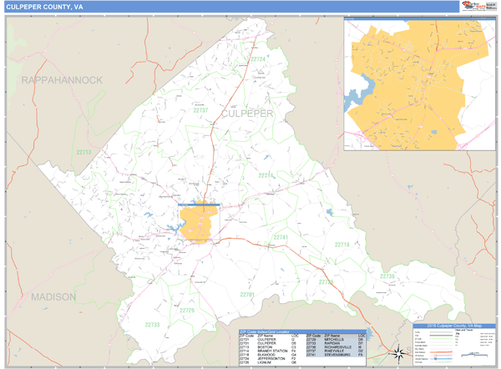Click ZIP label 22701 on the map
501x369 pixels.
click(x=247, y=295)
